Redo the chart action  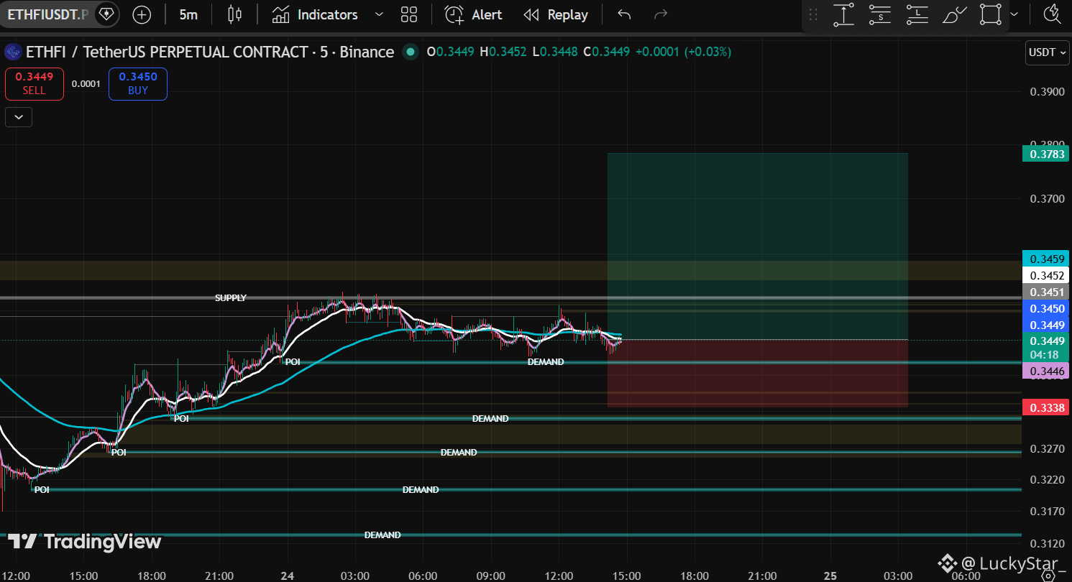(x=661, y=14)
